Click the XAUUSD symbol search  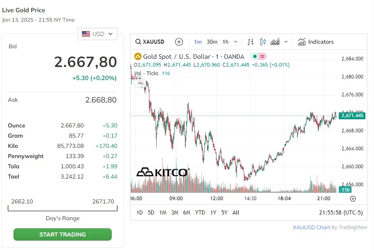[150, 42]
